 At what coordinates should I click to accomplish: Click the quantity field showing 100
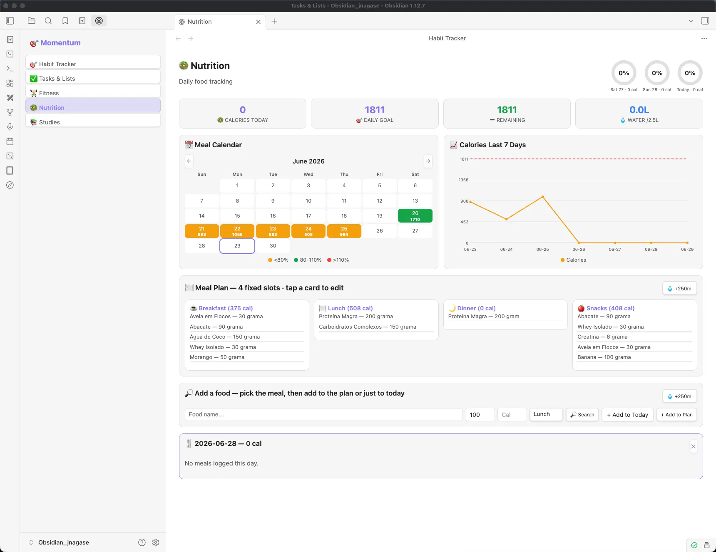point(480,415)
